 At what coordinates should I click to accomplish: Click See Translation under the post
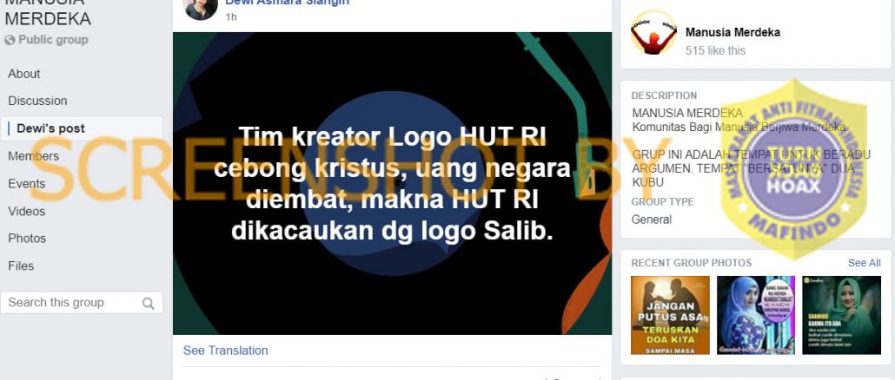225,351
